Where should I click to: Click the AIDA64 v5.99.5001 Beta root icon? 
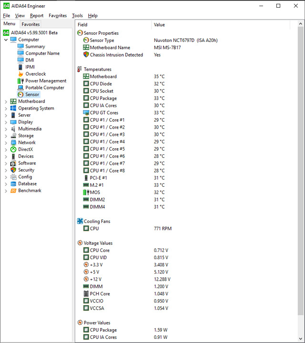(x=6, y=33)
